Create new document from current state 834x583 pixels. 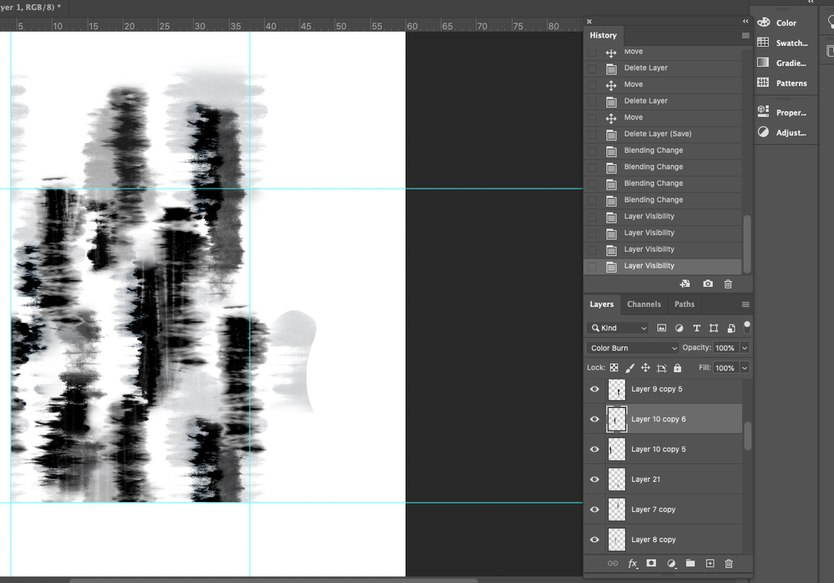685,284
